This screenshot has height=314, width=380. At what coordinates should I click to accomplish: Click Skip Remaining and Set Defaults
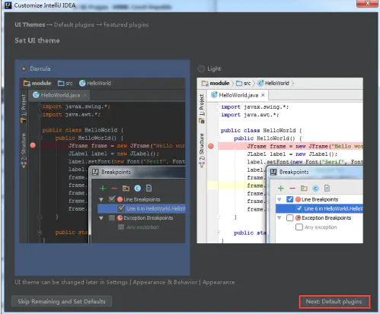(62, 301)
